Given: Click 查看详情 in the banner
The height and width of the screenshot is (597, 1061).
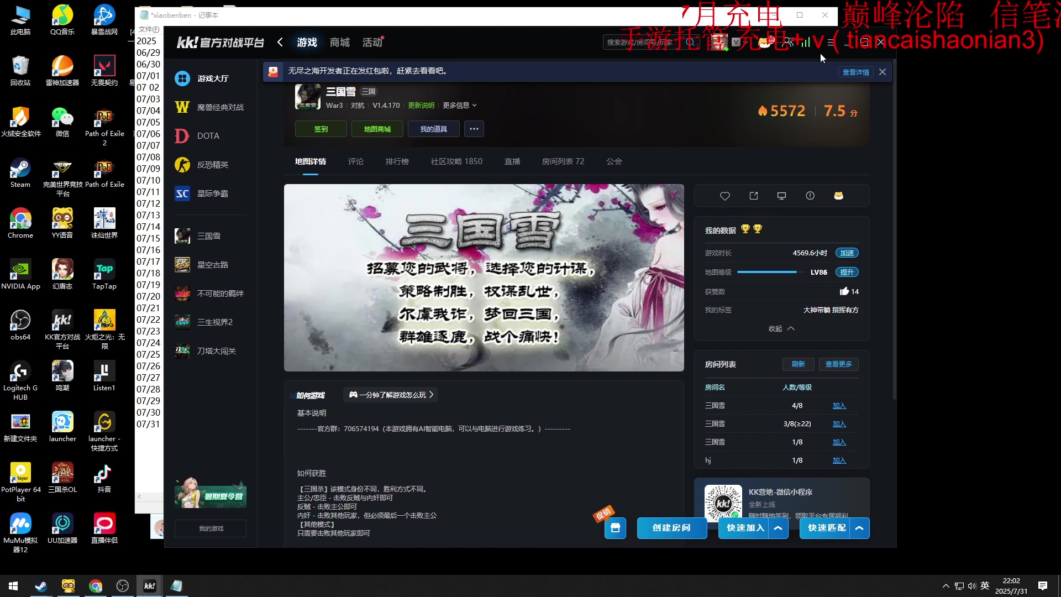Looking at the screenshot, I should click(855, 72).
